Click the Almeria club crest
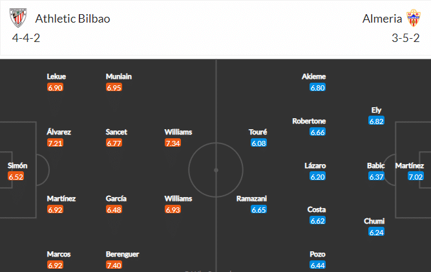 [x=414, y=18]
